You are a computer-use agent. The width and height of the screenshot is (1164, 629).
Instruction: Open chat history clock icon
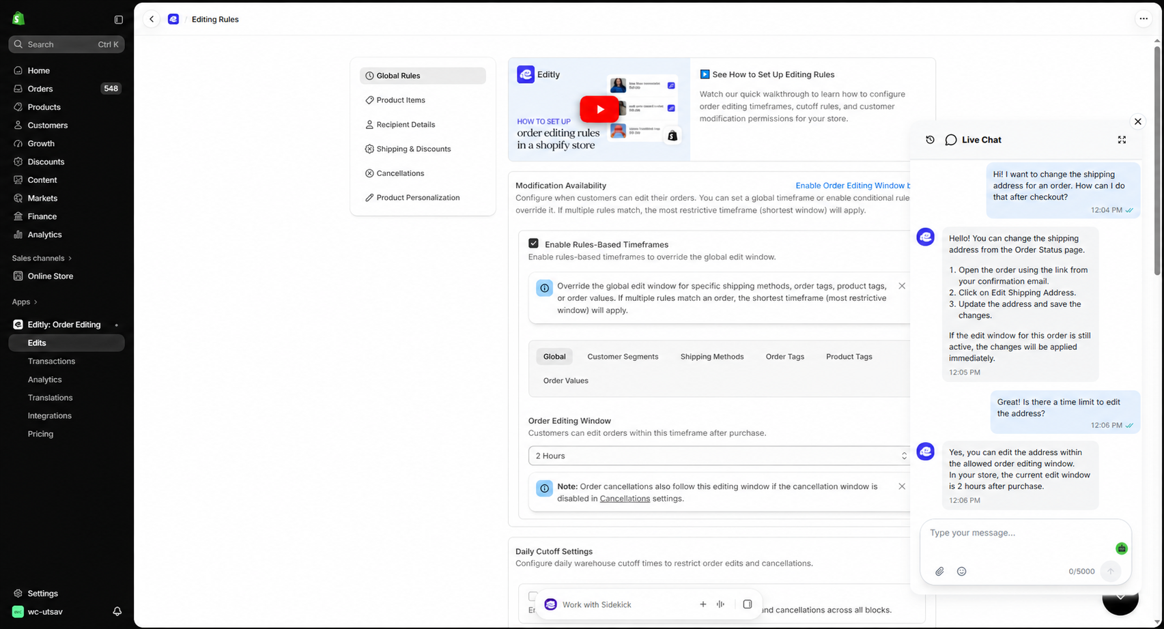point(930,140)
